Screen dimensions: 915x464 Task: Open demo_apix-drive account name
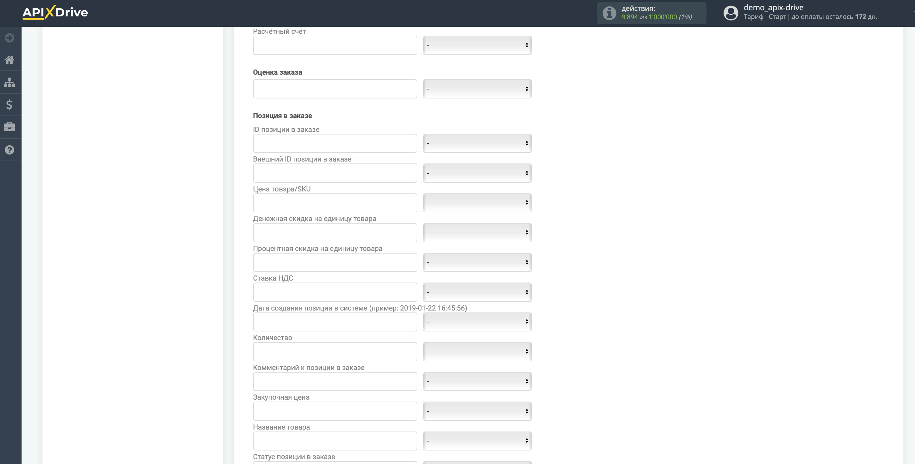773,7
